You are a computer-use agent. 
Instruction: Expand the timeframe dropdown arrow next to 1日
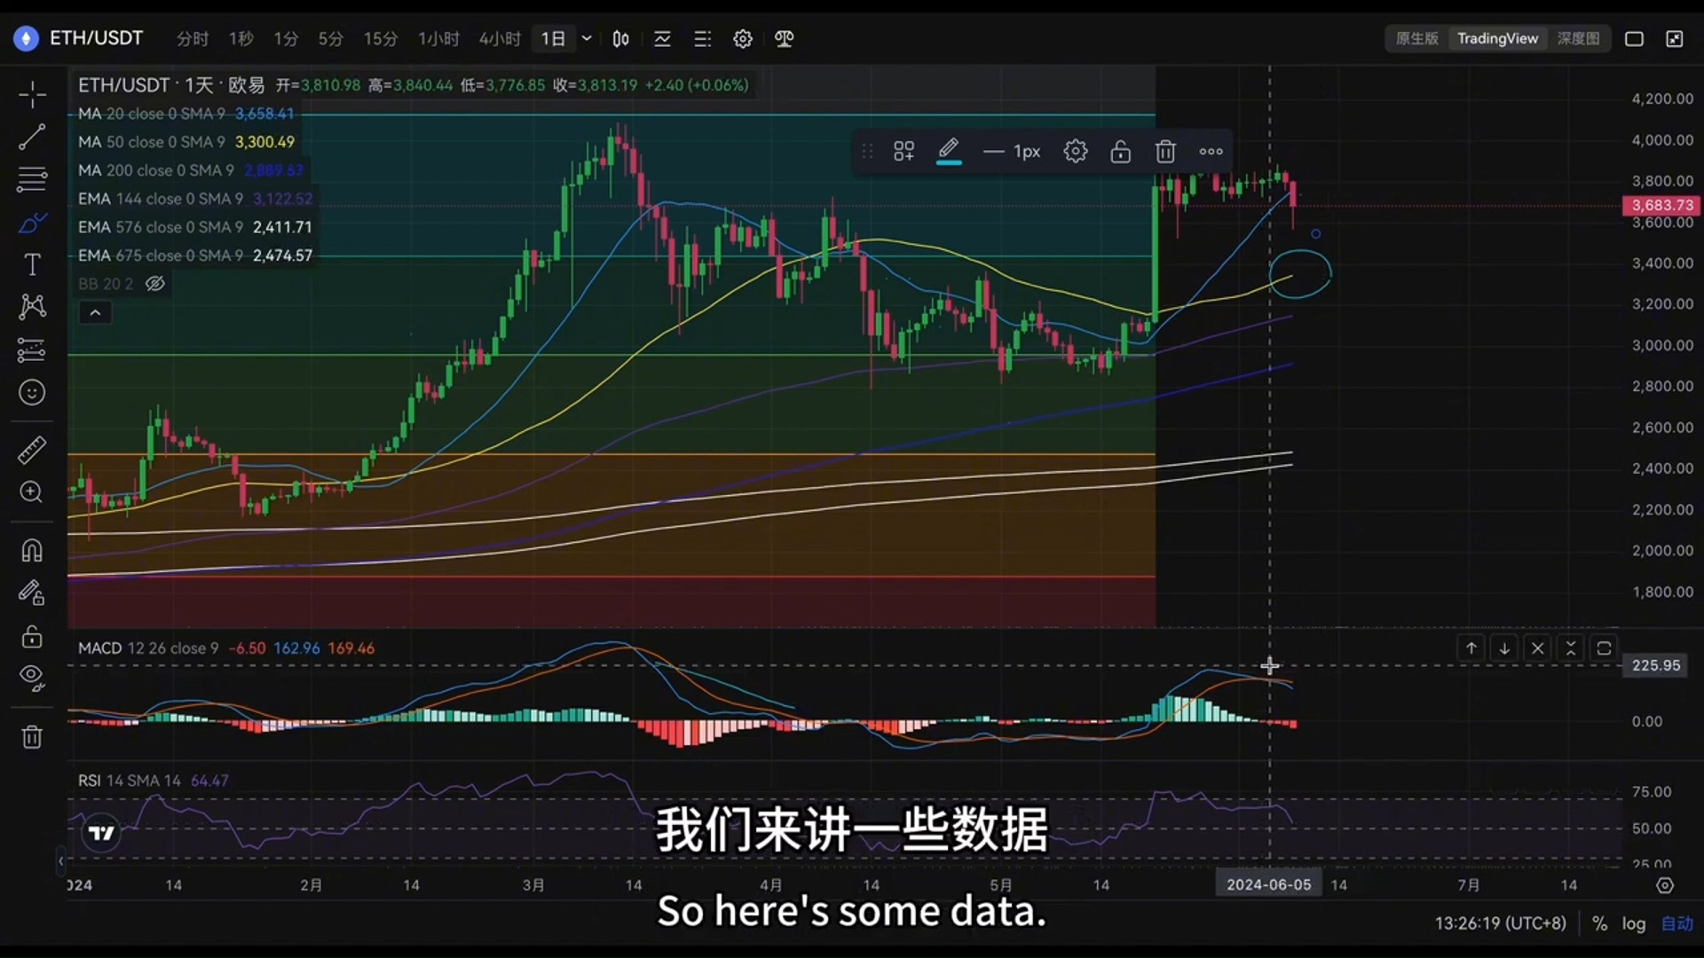click(x=587, y=39)
